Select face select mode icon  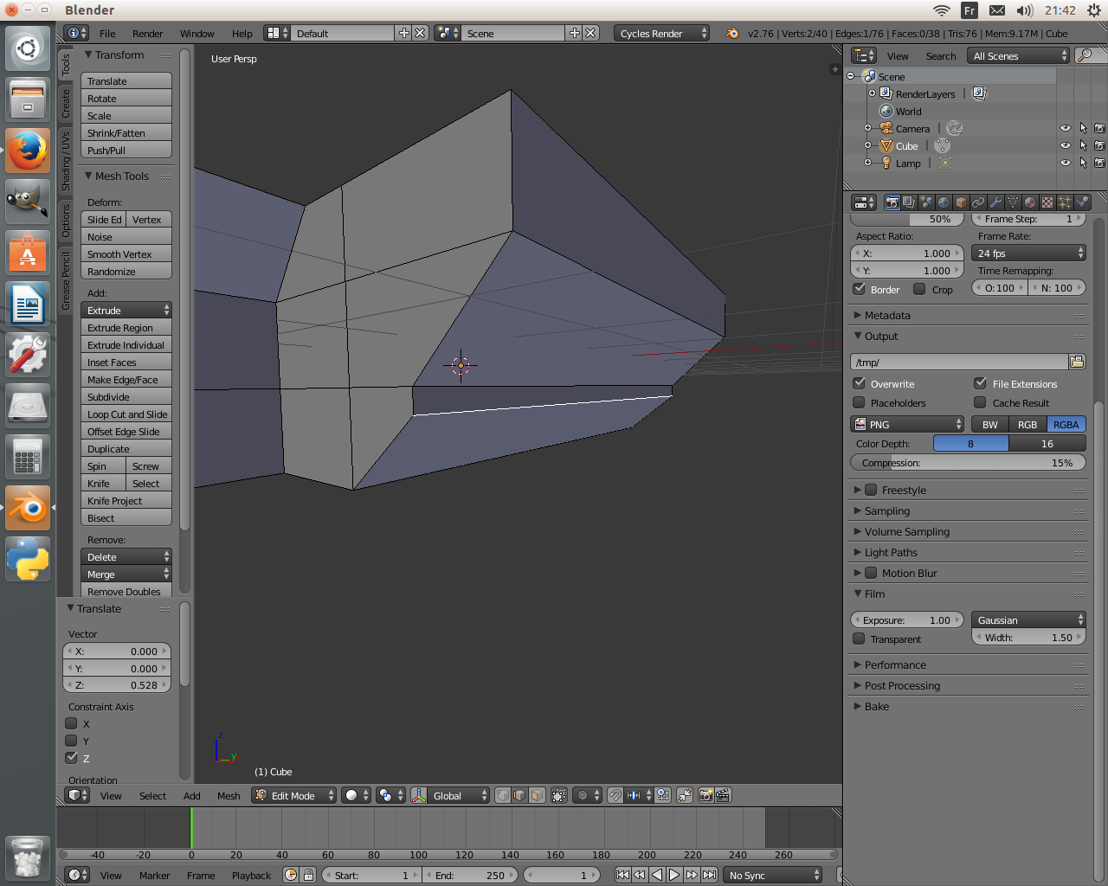click(x=537, y=795)
